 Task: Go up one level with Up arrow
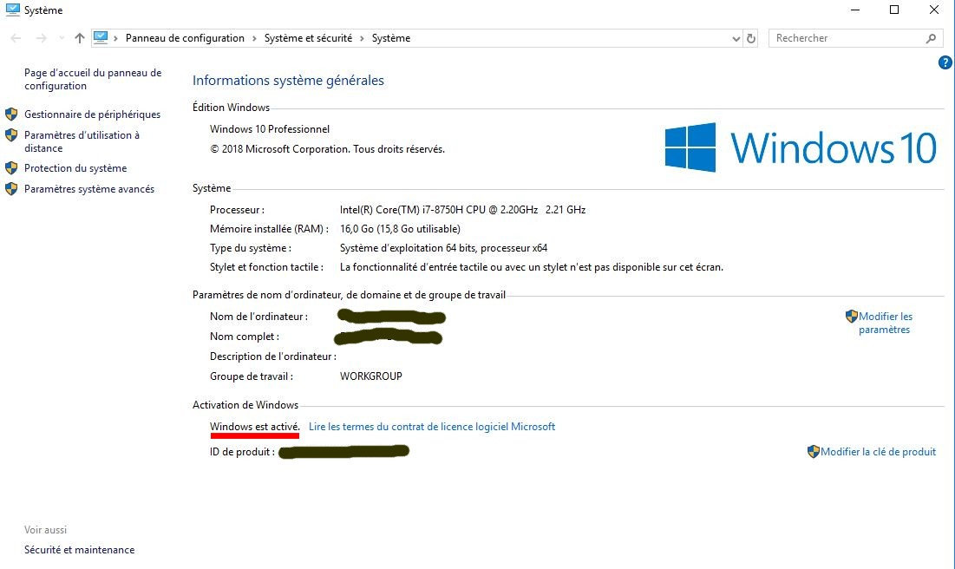click(79, 38)
